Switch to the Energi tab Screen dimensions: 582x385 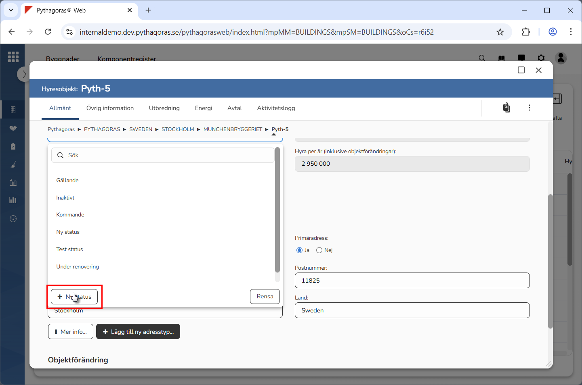[203, 108]
